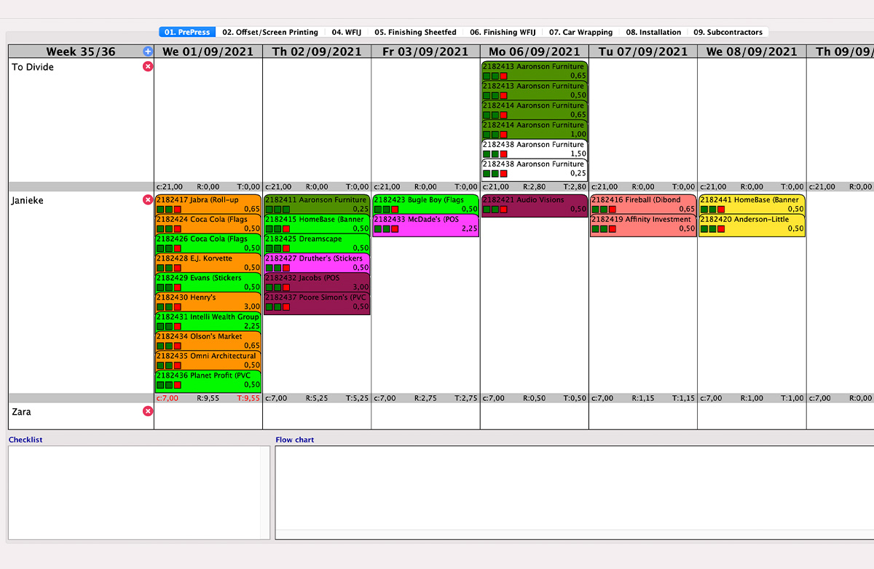The image size is (874, 569).
Task: Select job 2182421 Audio Visions
Action: (x=534, y=204)
